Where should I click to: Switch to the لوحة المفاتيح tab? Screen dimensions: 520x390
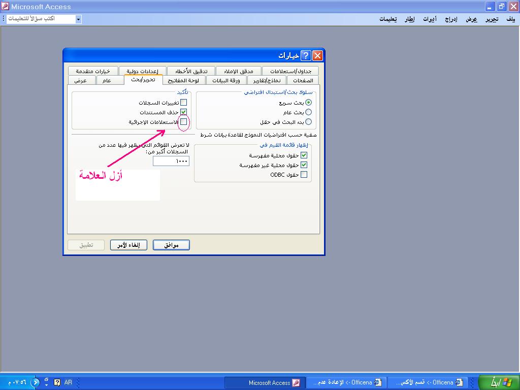(x=183, y=80)
